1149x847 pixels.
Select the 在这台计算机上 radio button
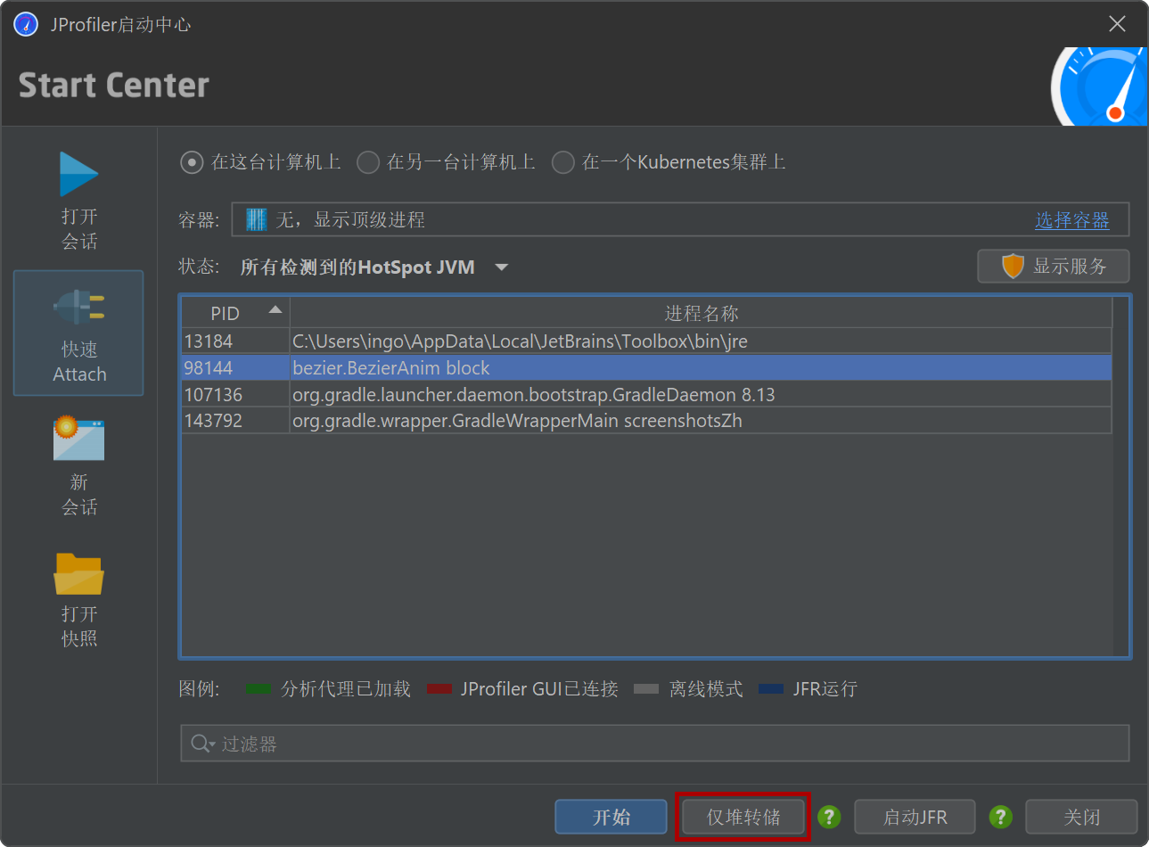point(192,162)
